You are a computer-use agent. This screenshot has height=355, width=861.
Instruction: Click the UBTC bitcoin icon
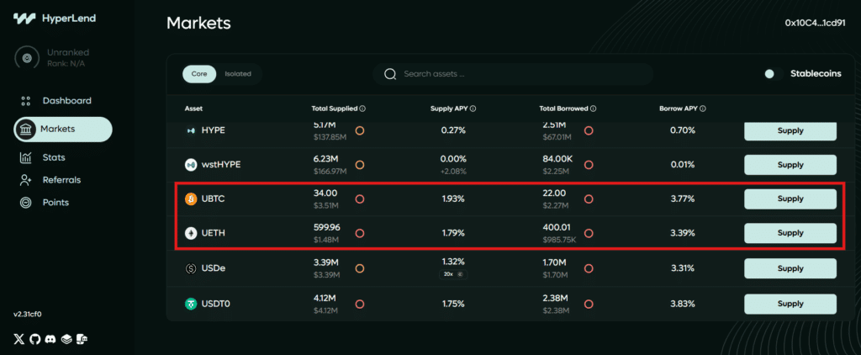tap(191, 199)
